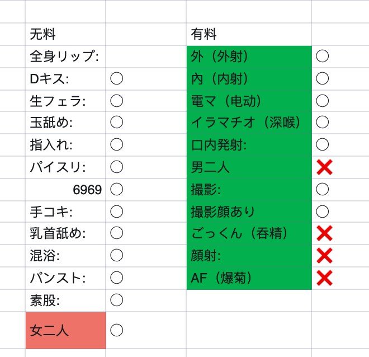Click the empty cell right of 全身リップ:
This screenshot has width=369, height=357.
[145, 56]
